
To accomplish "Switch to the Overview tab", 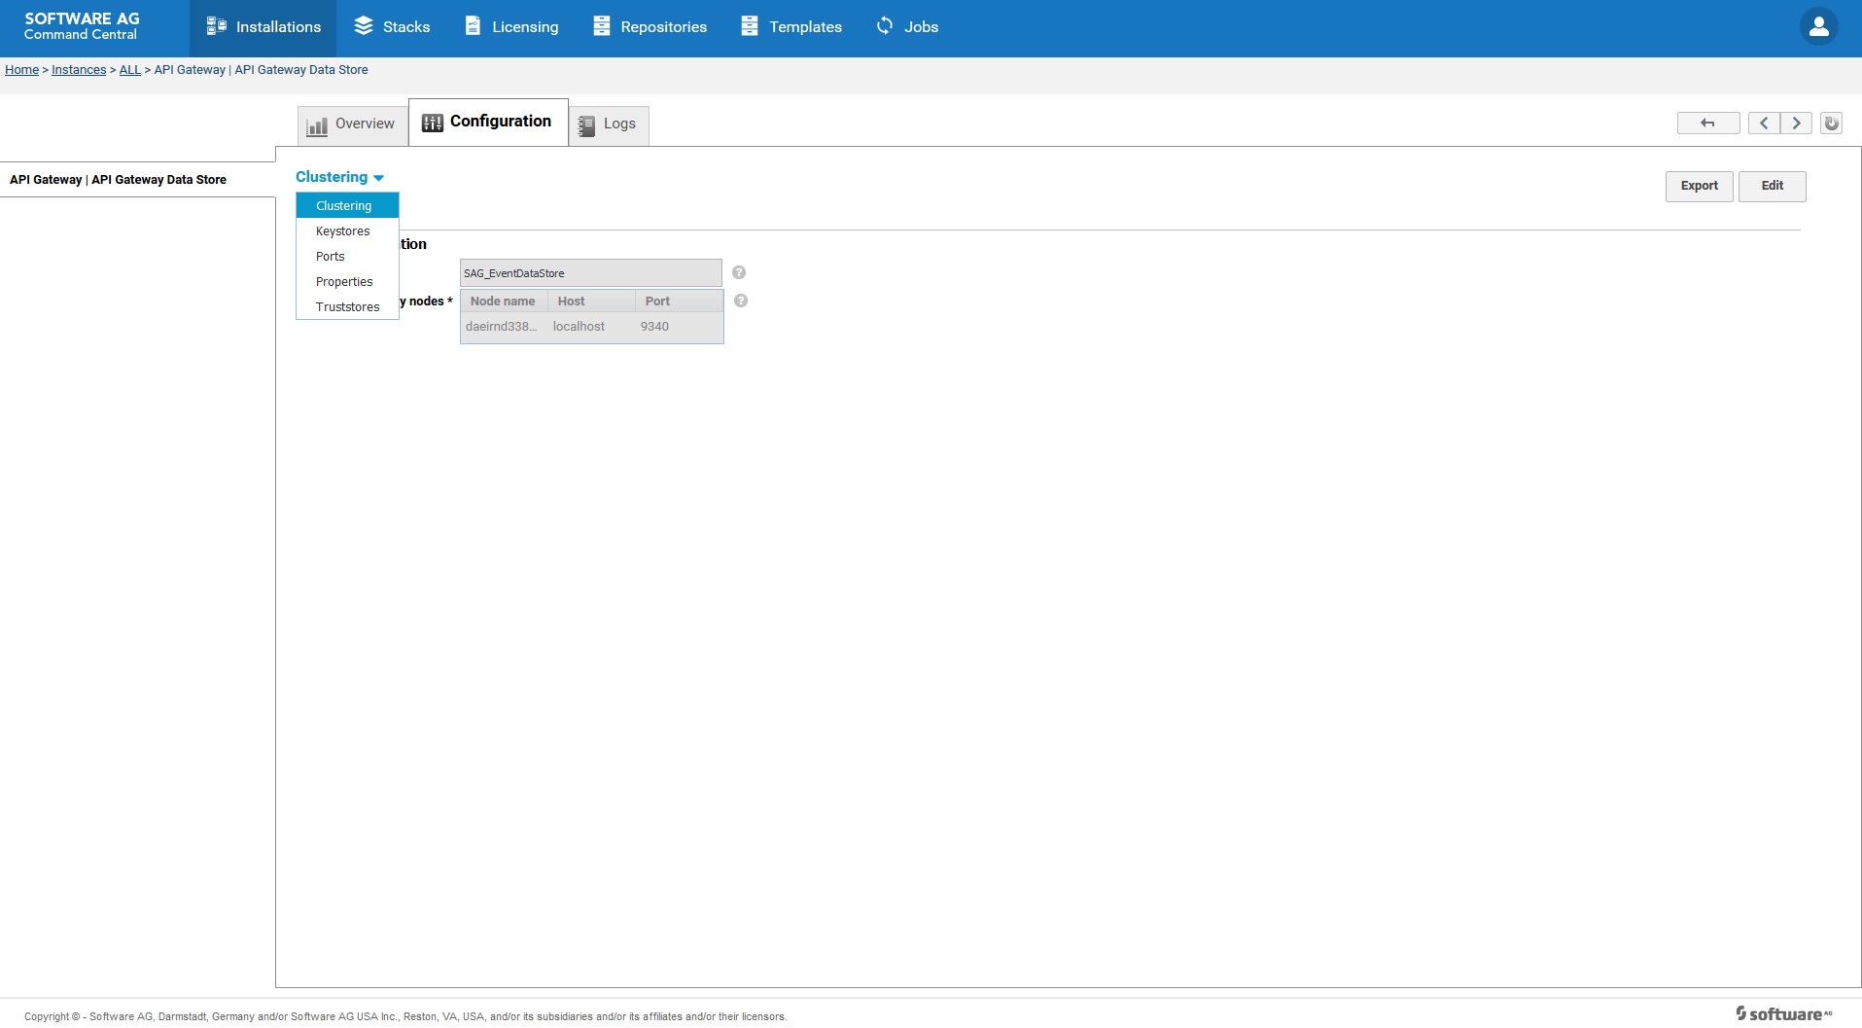I will [x=352, y=125].
